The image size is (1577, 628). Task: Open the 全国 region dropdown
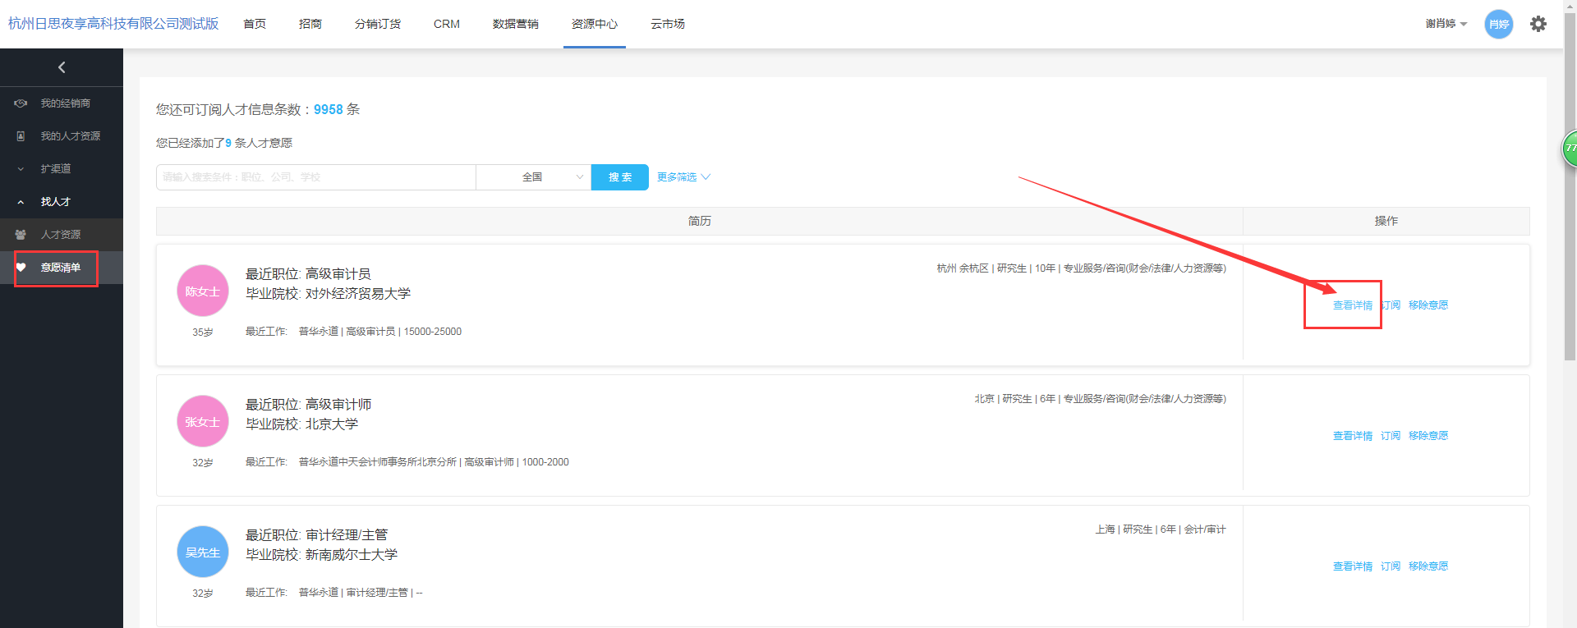click(x=533, y=177)
